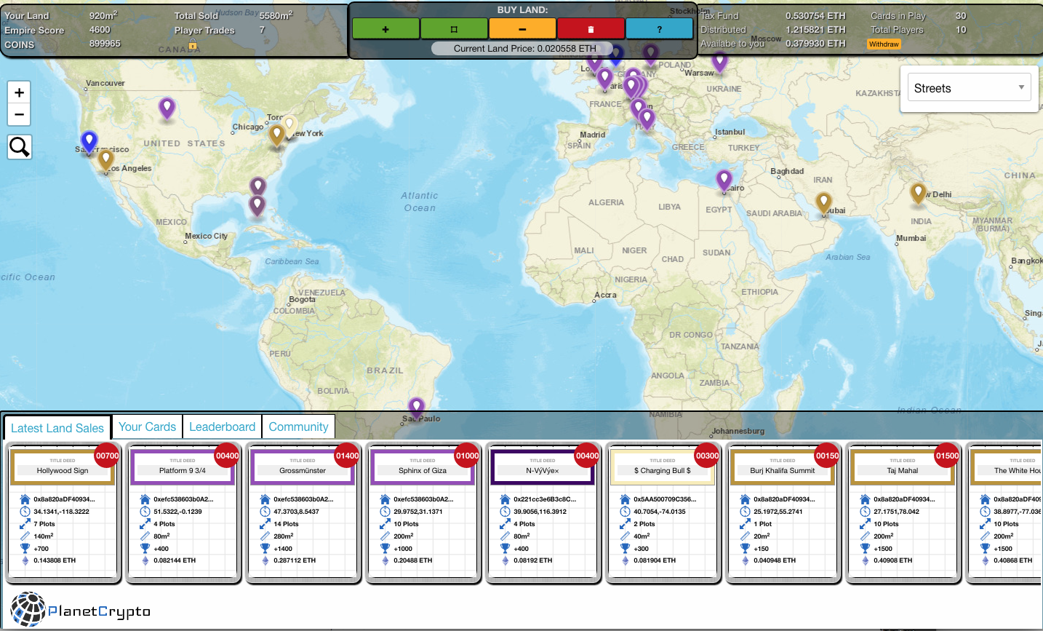
Task: Open the Platform 9 3/4 title deed card
Action: click(183, 513)
